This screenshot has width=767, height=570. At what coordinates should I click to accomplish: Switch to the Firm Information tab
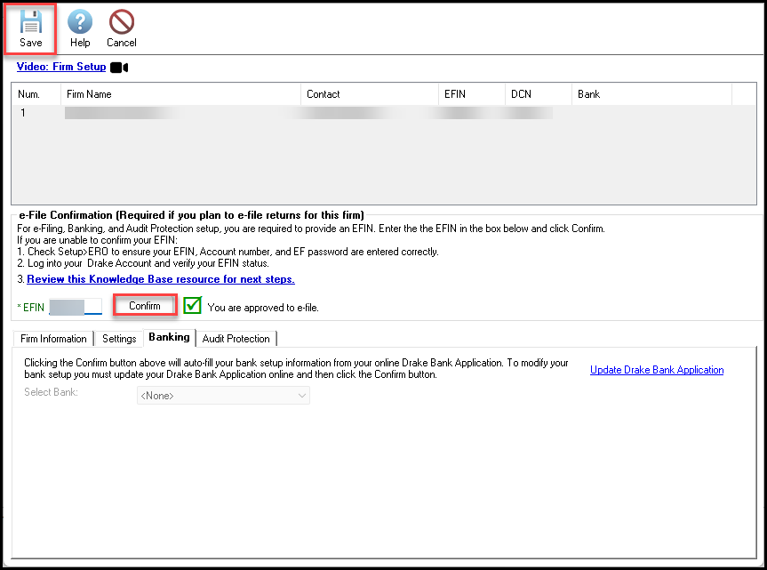[53, 339]
